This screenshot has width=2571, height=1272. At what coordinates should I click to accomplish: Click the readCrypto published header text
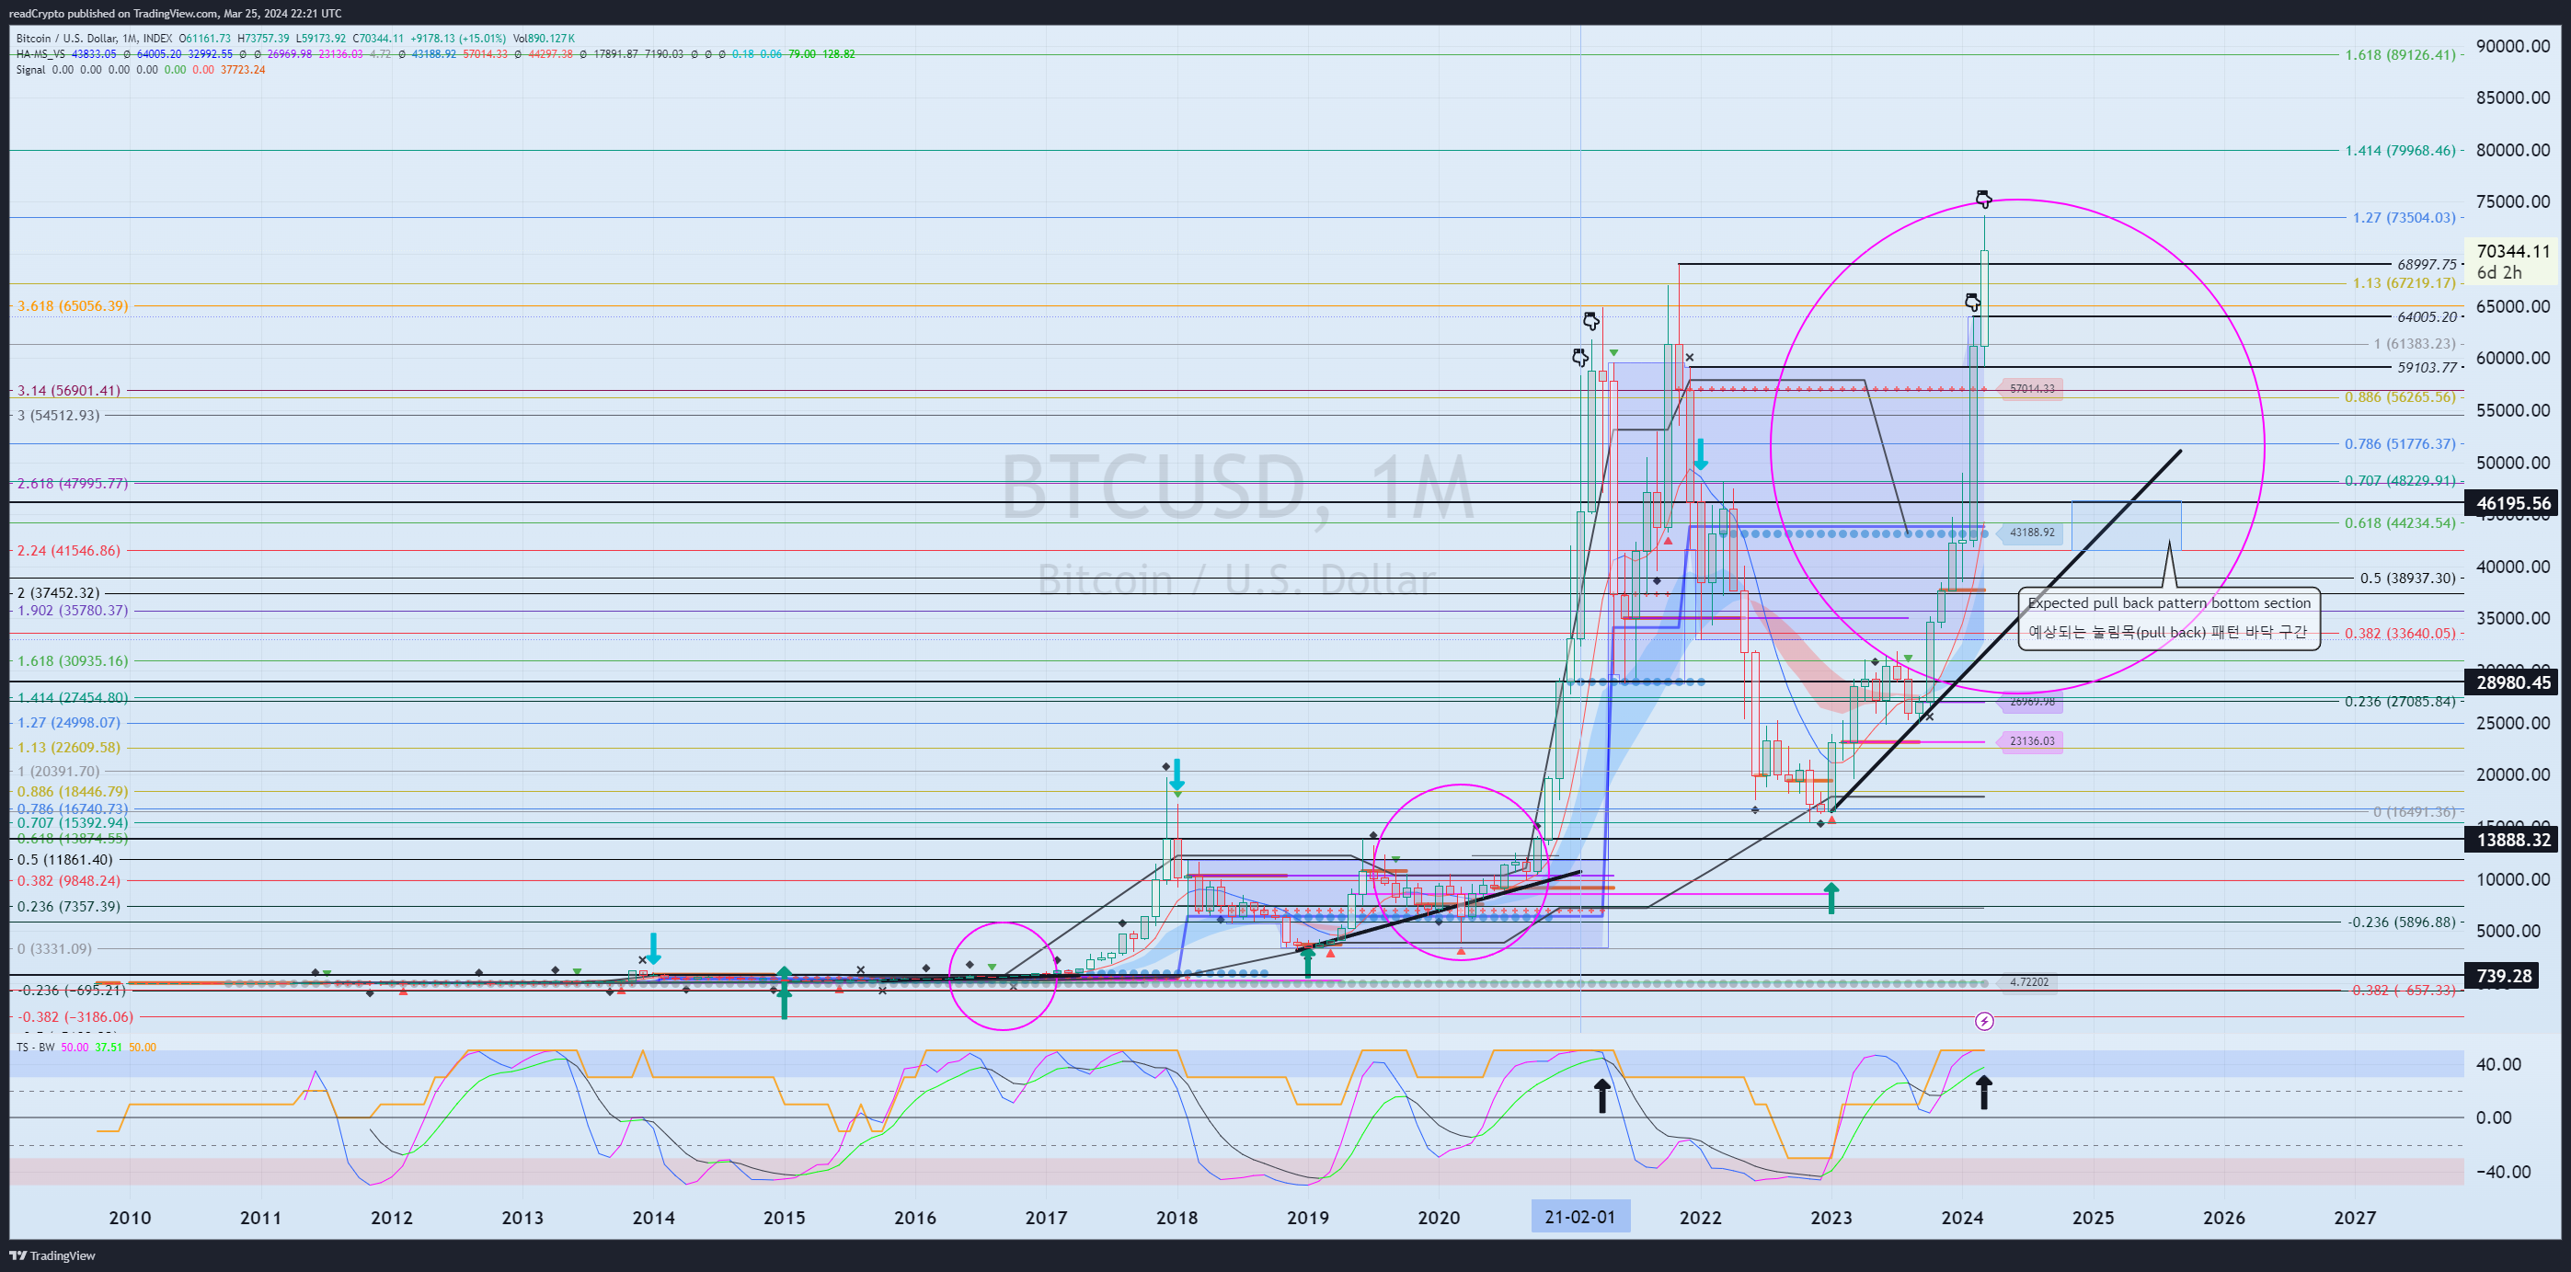(x=175, y=13)
